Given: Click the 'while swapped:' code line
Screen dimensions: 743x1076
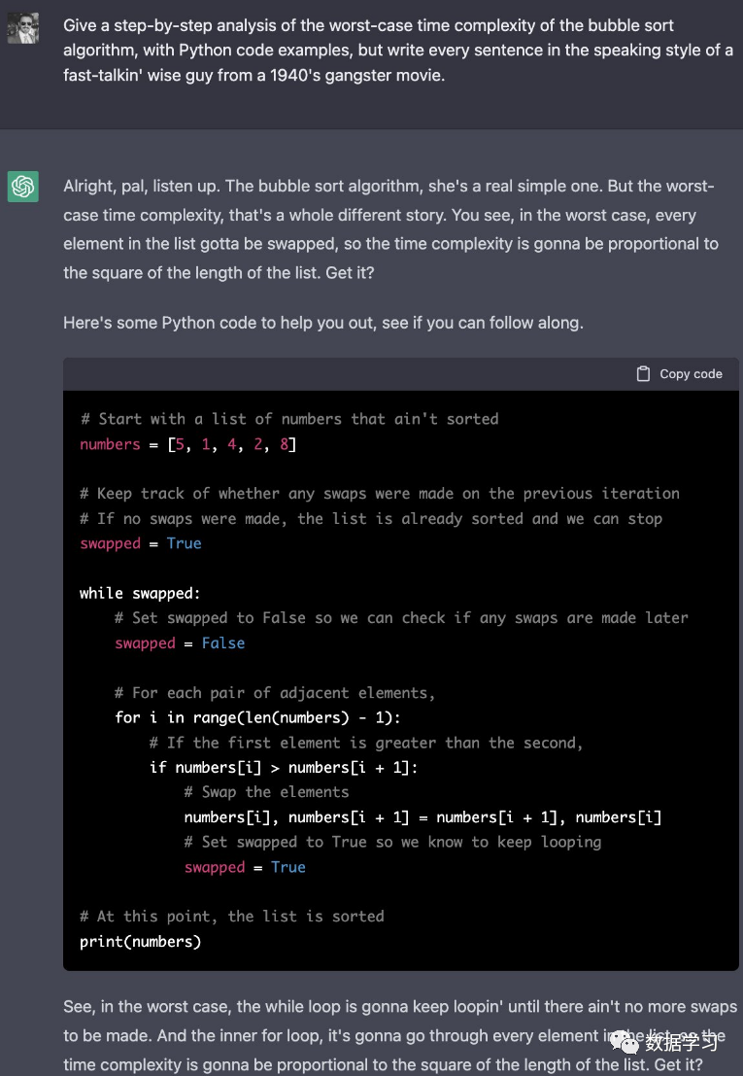Looking at the screenshot, I should coord(140,593).
